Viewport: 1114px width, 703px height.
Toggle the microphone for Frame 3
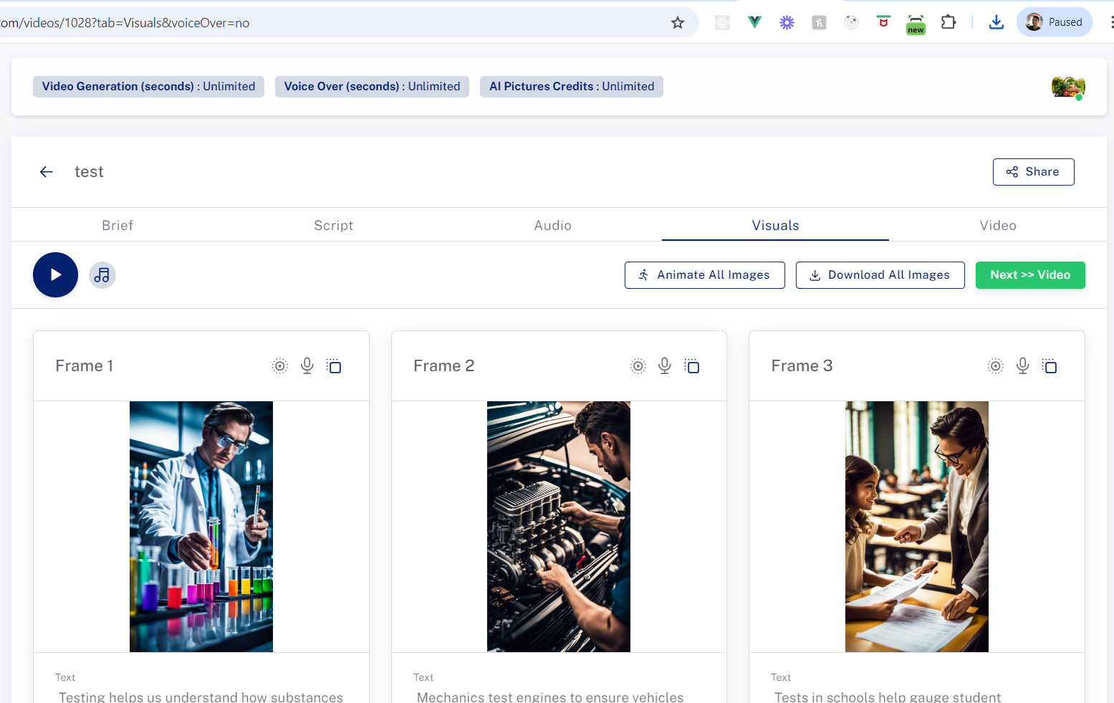(1022, 365)
